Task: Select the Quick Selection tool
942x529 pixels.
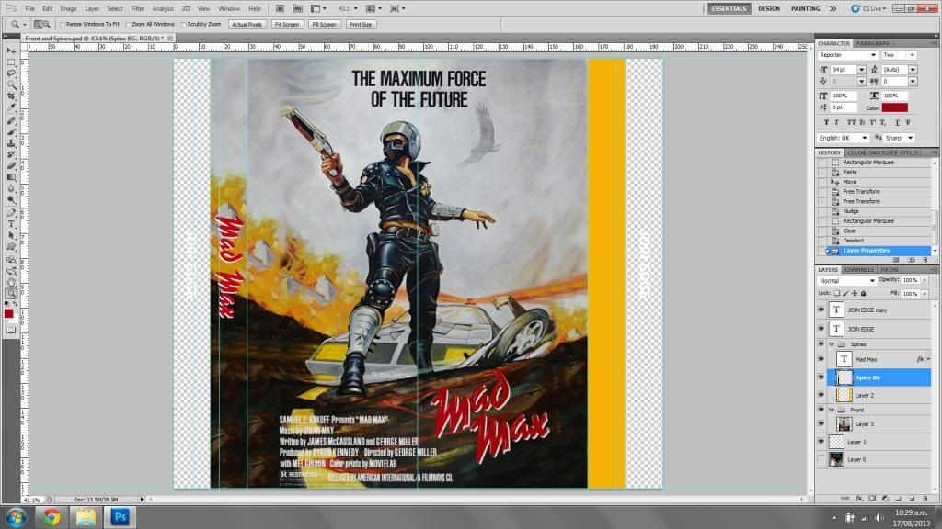Action: coord(11,84)
